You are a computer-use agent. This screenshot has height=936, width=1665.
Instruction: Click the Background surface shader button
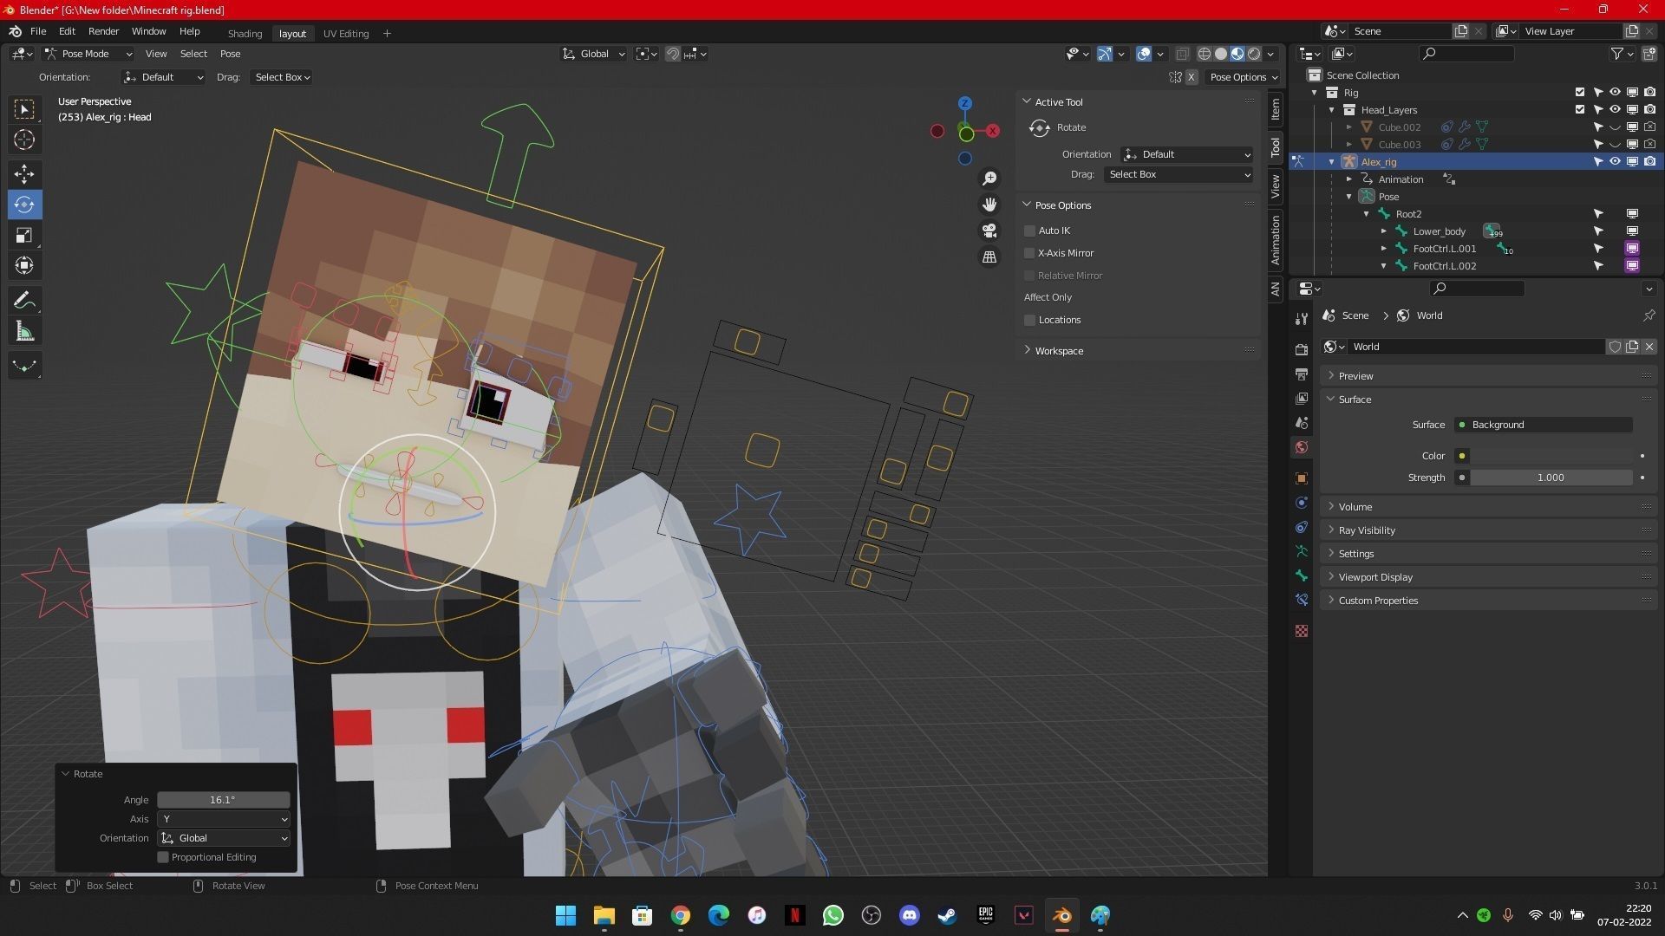(1544, 425)
